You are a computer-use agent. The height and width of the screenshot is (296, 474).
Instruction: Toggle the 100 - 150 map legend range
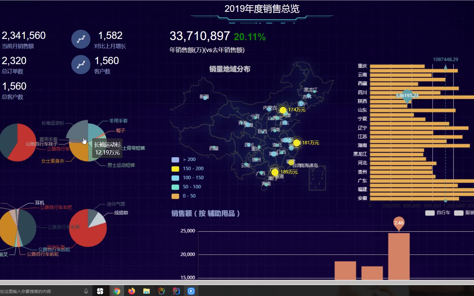coord(188,178)
